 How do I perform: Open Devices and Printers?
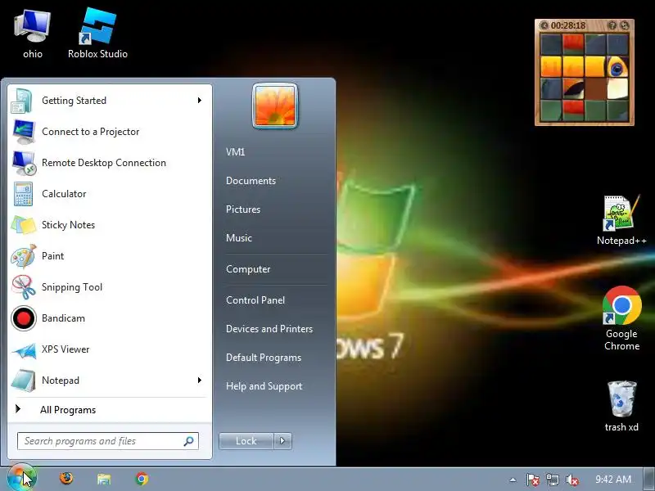tap(269, 329)
